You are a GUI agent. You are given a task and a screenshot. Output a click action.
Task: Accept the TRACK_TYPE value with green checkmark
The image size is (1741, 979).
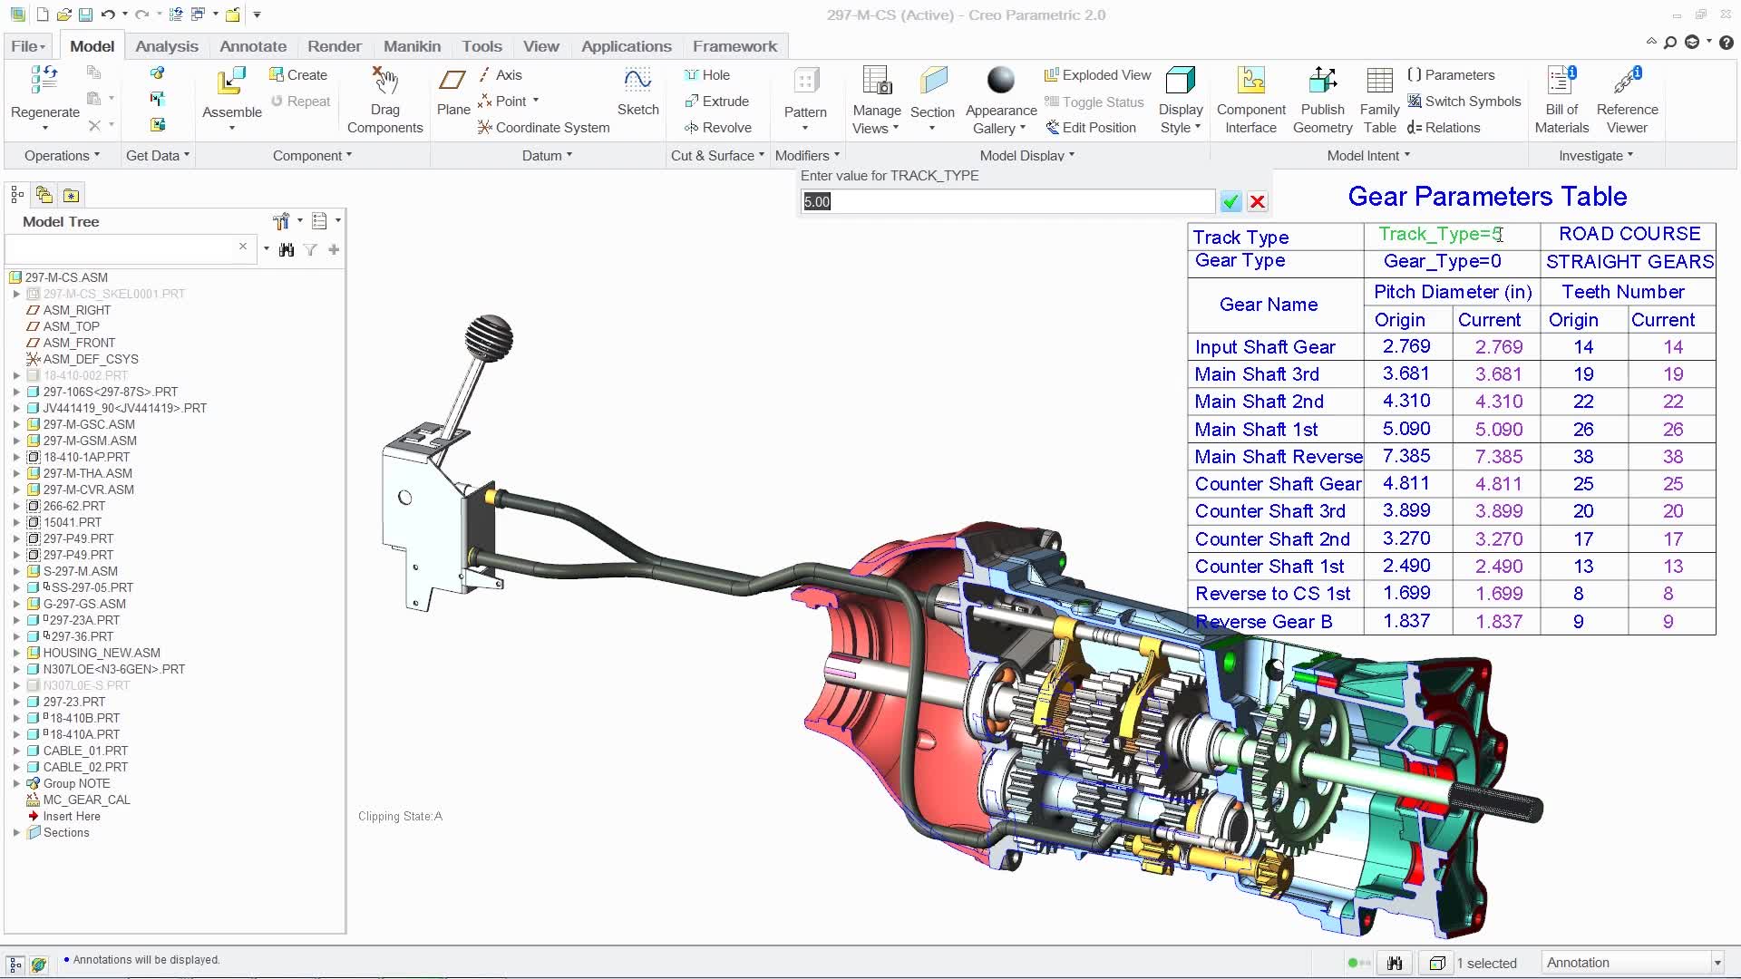(x=1230, y=201)
